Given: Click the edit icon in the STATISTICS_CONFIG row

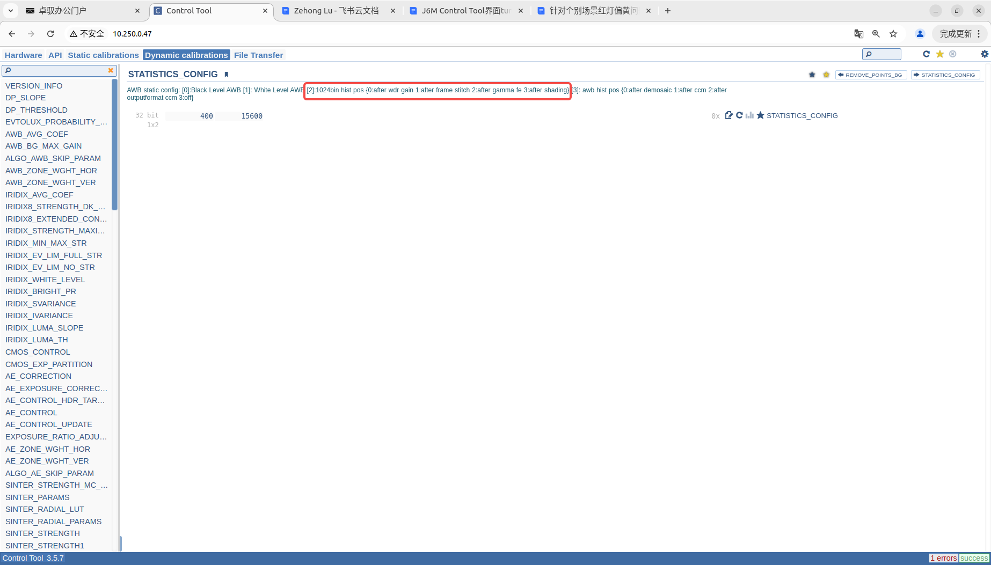Looking at the screenshot, I should pos(728,115).
